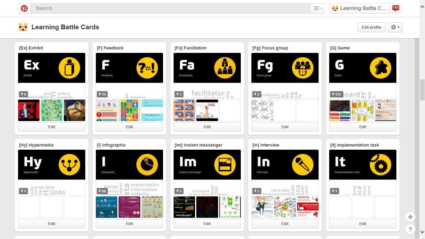Click the Implementation task gear icon
Screen dimensions: 425x239
(381, 165)
